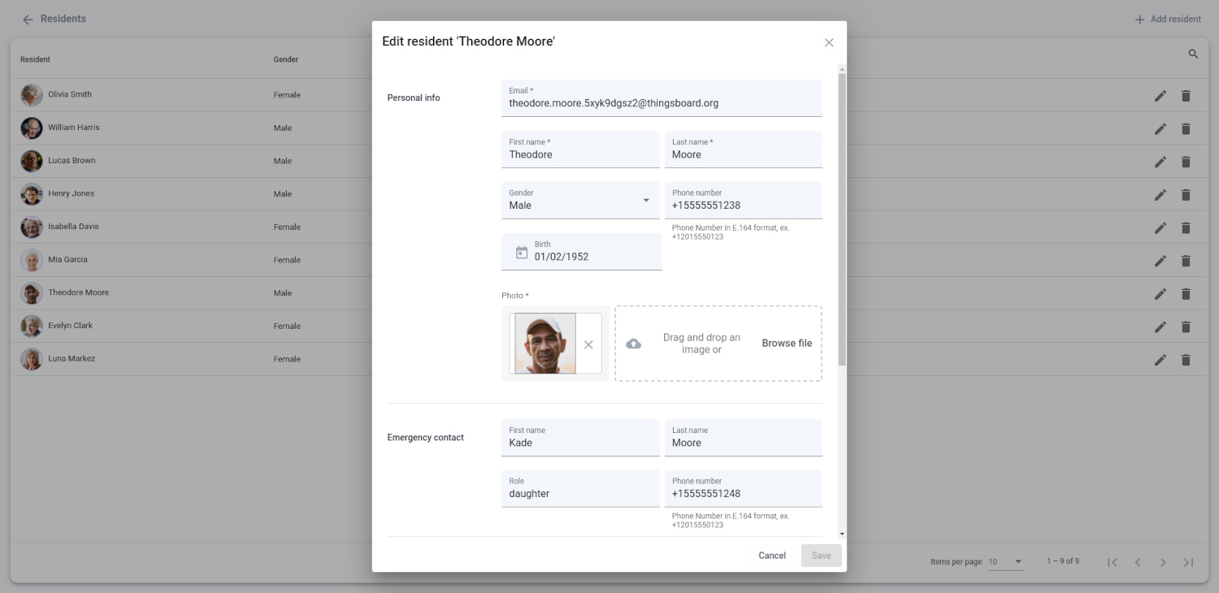Delete Theodore Moore using the trash icon

coord(1186,293)
